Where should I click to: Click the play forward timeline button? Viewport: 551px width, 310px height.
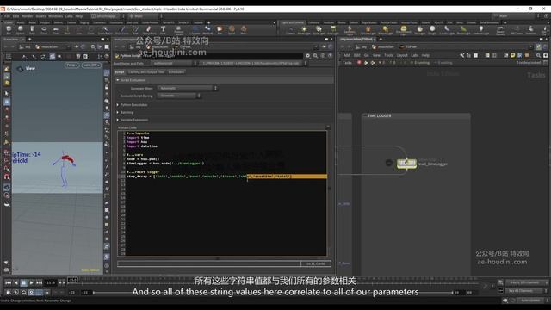[x=31, y=282]
